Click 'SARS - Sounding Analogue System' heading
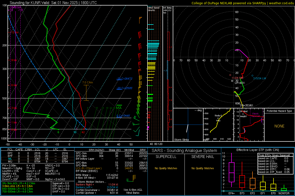The image size is (295, 196). point(184,151)
